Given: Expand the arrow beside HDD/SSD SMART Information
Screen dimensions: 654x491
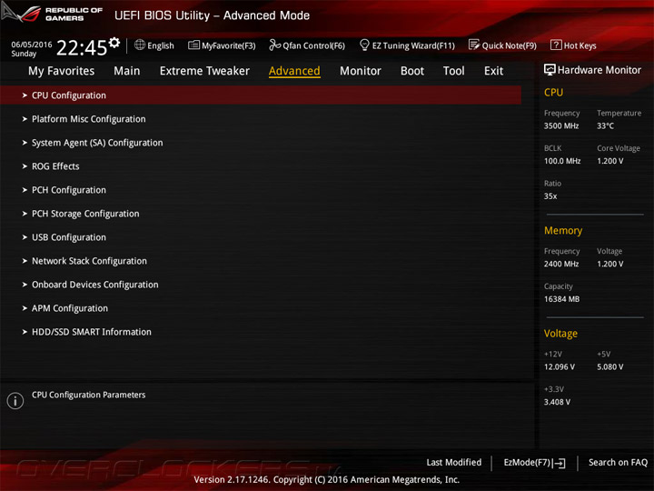Looking at the screenshot, I should pos(25,332).
